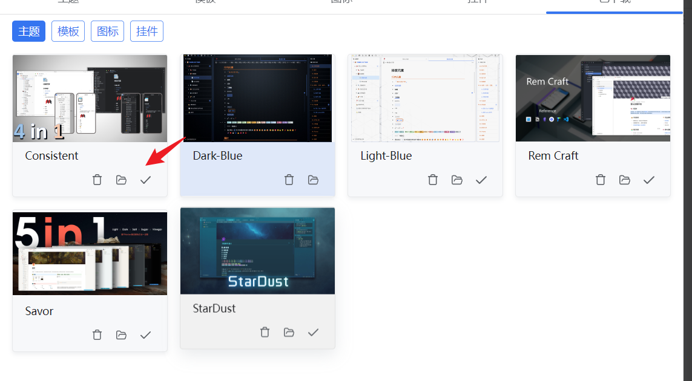Open the Savor theme folder
The height and width of the screenshot is (381, 692).
pos(121,335)
